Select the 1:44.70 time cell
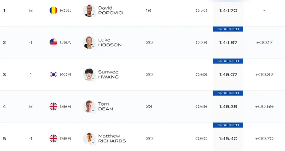The width and height of the screenshot is (285, 151). pyautogui.click(x=228, y=10)
